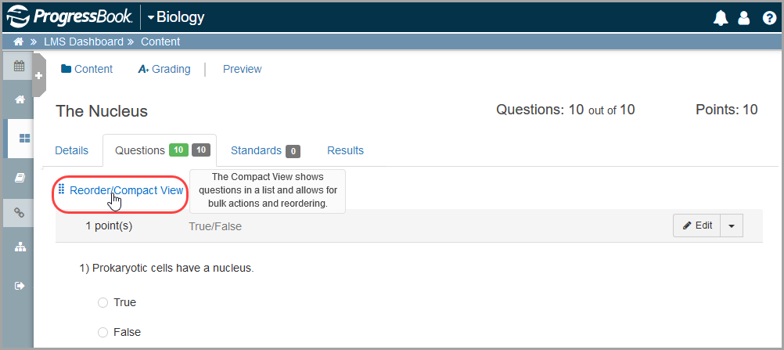The height and width of the screenshot is (350, 784).
Task: Open the dashboard grid icon in the sidebar
Action: pos(24,138)
